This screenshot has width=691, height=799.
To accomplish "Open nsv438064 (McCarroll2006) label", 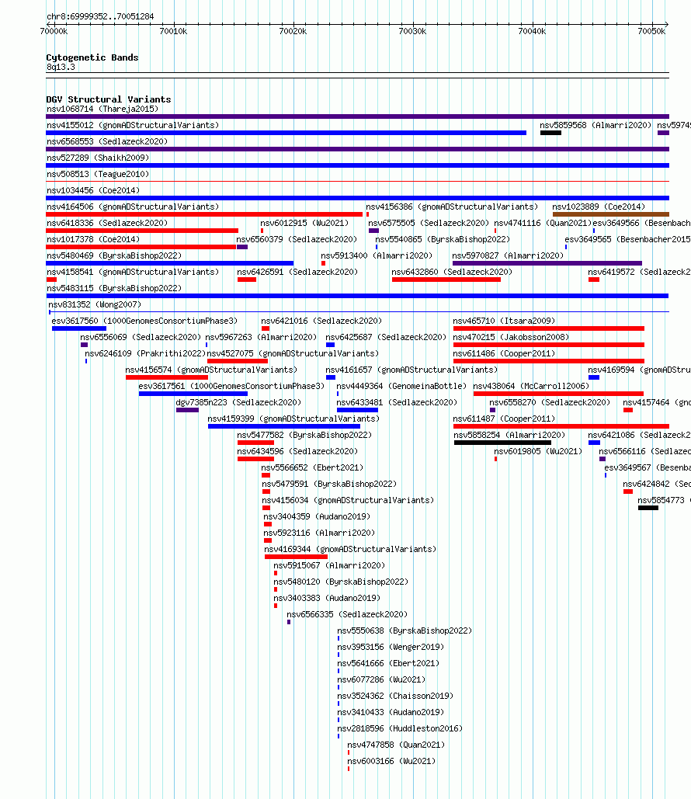I will pos(531,386).
